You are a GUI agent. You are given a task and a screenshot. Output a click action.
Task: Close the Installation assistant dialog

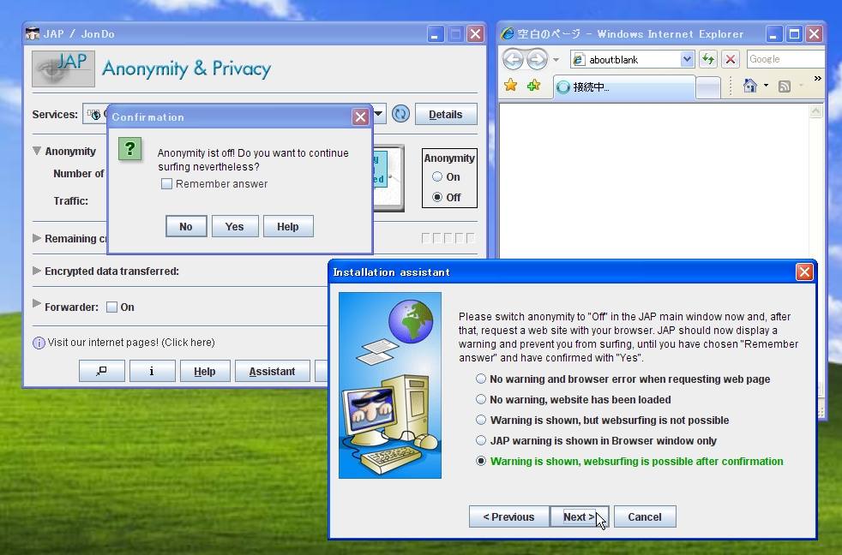point(804,272)
